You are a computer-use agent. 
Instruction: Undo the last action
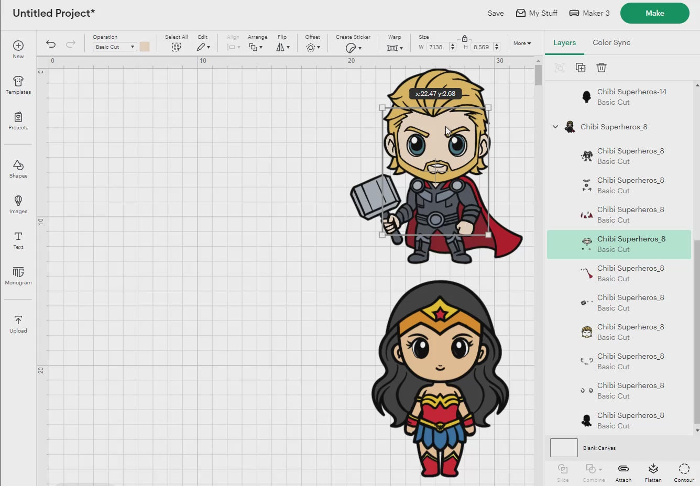(x=51, y=44)
